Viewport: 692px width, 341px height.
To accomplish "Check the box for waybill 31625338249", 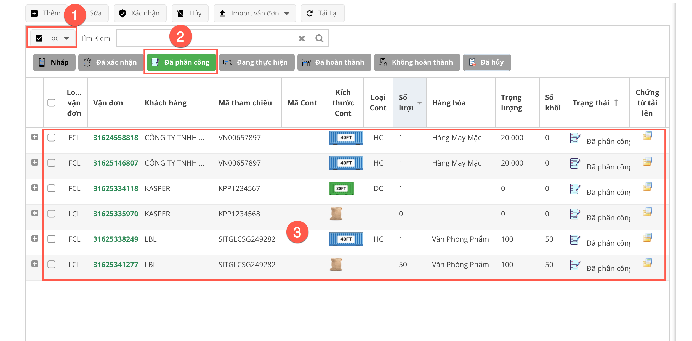I will pos(51,239).
